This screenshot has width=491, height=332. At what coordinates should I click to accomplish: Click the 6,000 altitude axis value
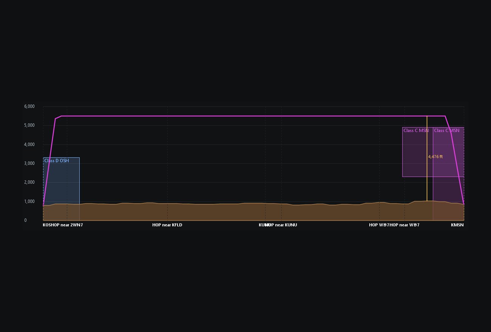coord(29,106)
